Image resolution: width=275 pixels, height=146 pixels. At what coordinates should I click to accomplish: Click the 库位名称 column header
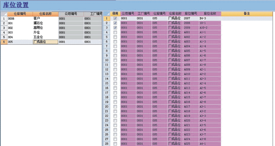pyautogui.click(x=210, y=14)
